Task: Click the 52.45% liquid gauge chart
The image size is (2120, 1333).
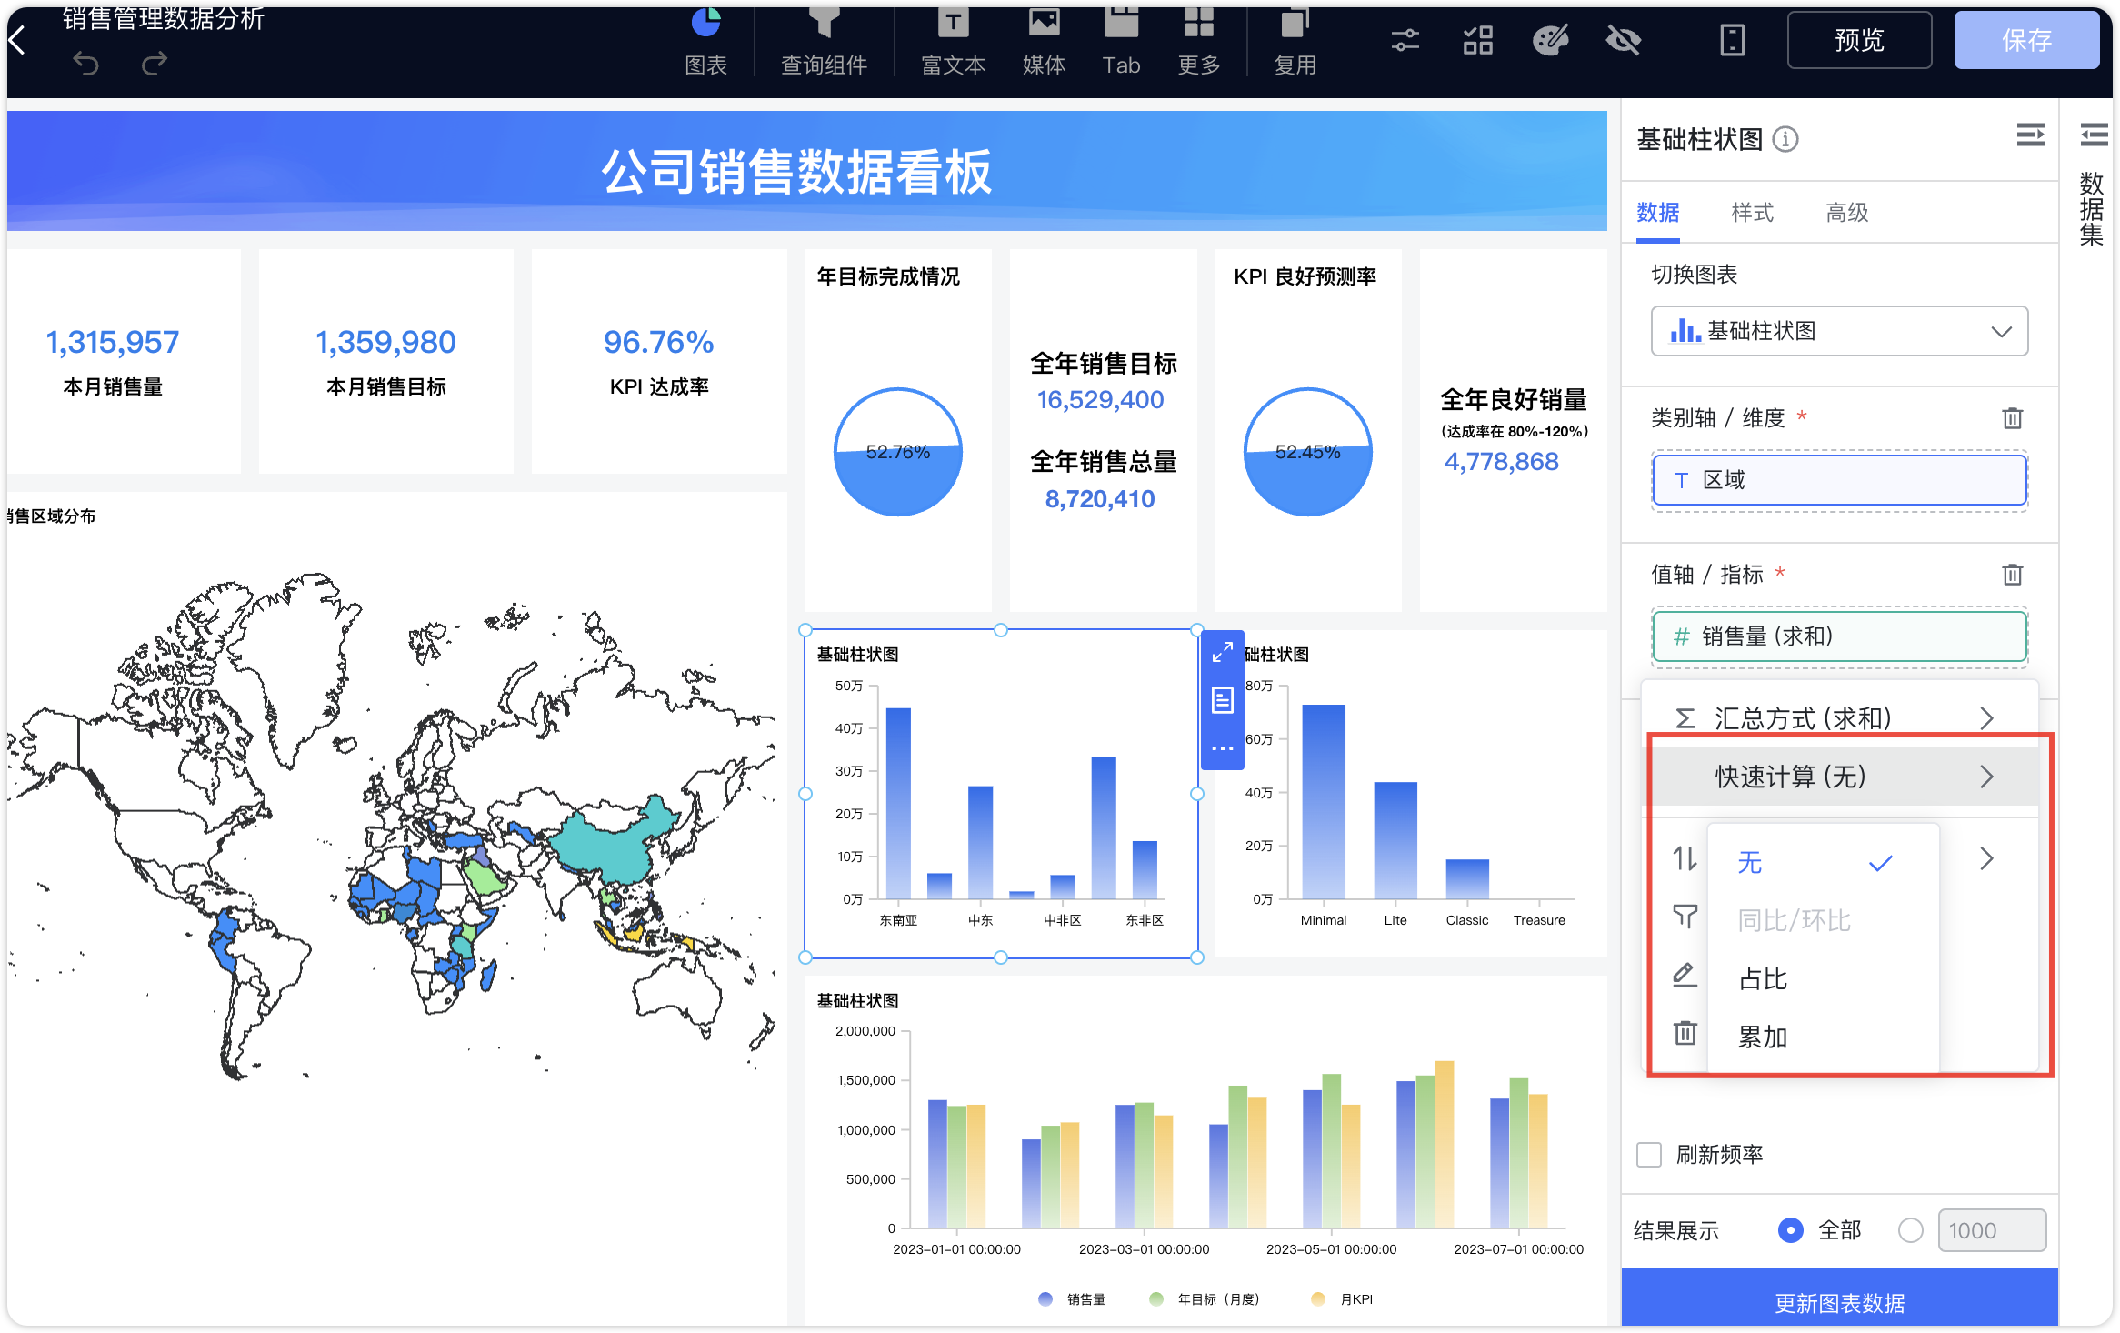Action: coord(1307,452)
